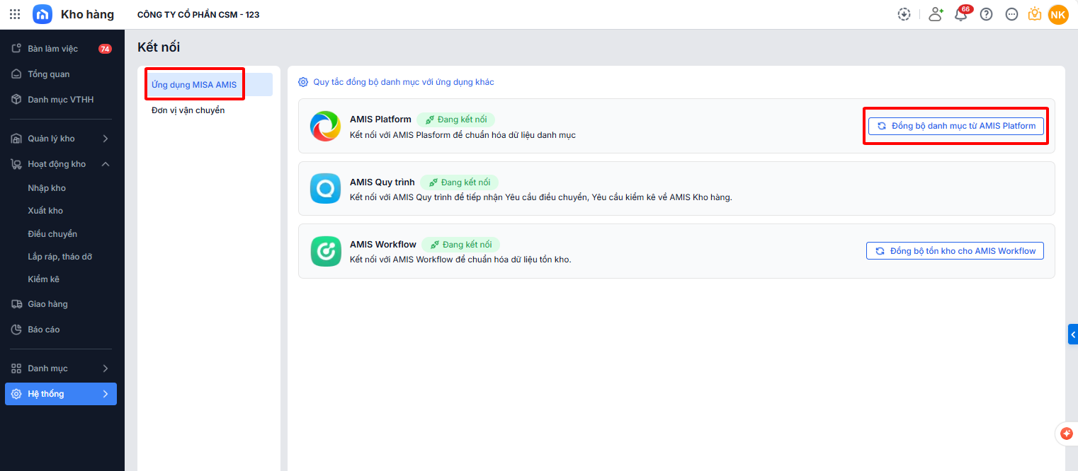Click the AMIS Quy trình blue logo
The height and width of the screenshot is (471, 1078).
click(326, 189)
